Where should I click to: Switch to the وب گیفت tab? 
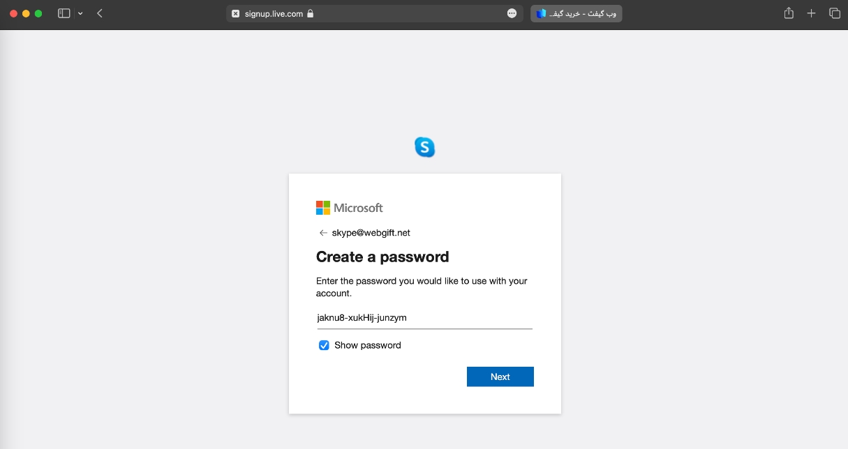(577, 13)
